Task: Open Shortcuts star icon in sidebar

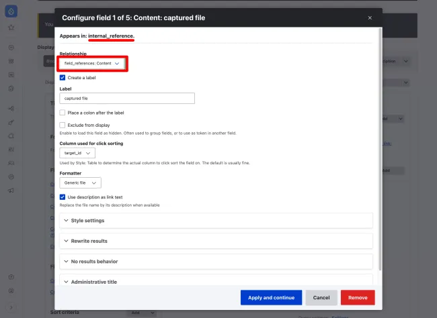Action: click(11, 28)
